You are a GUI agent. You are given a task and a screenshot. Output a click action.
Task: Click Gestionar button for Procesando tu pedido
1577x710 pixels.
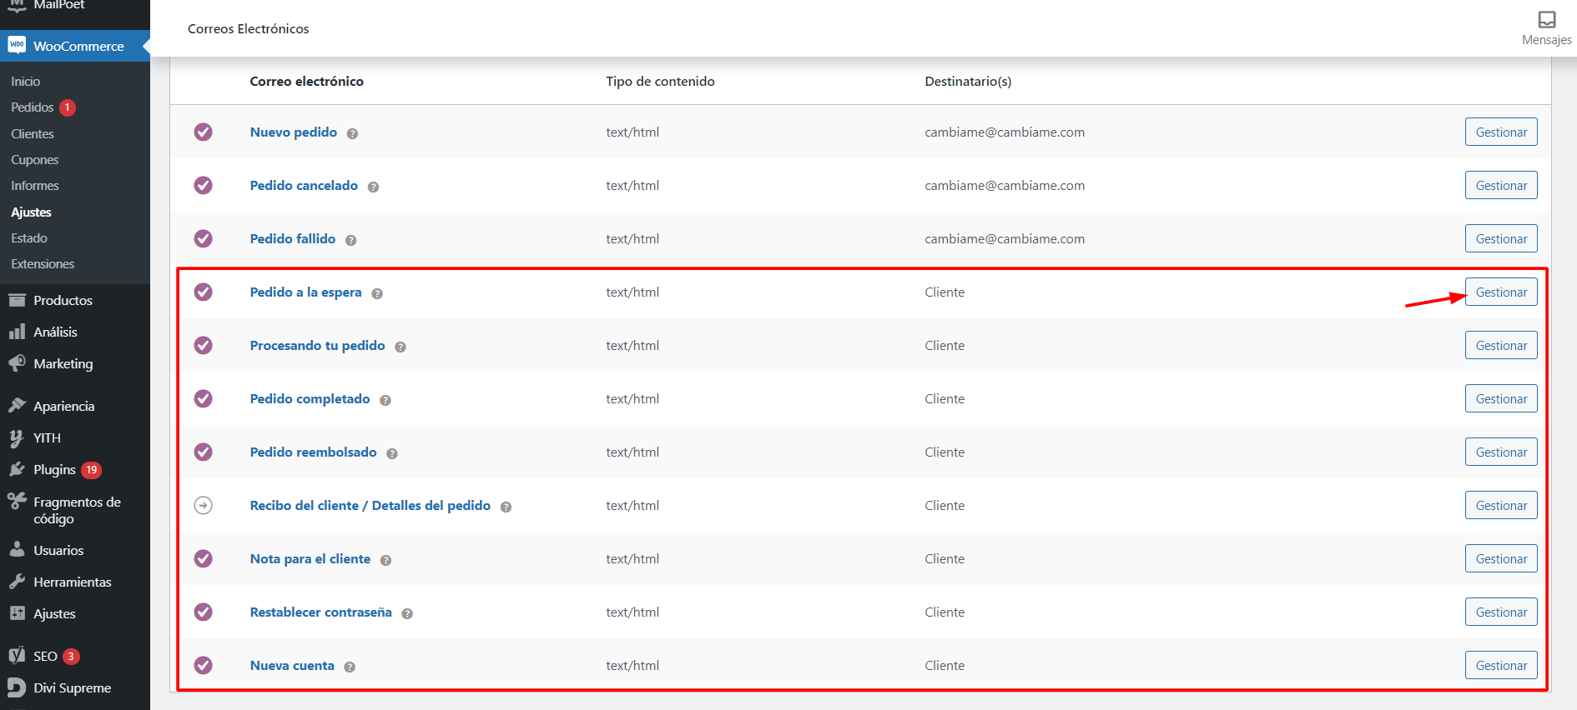tap(1501, 345)
